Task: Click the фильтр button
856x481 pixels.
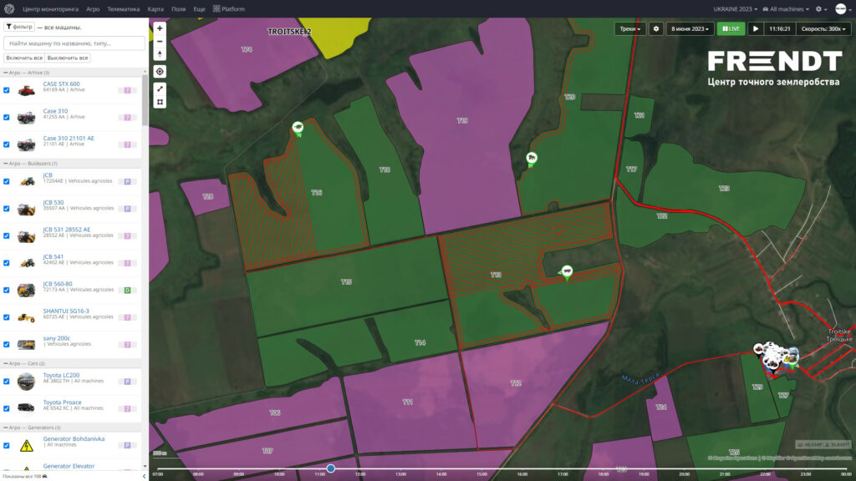Action: (x=19, y=27)
